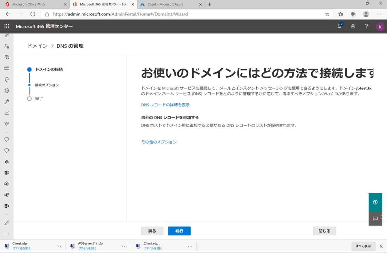This screenshot has height=253, width=387.
Task: Open the Billing credit card icon
Action: click(7, 68)
